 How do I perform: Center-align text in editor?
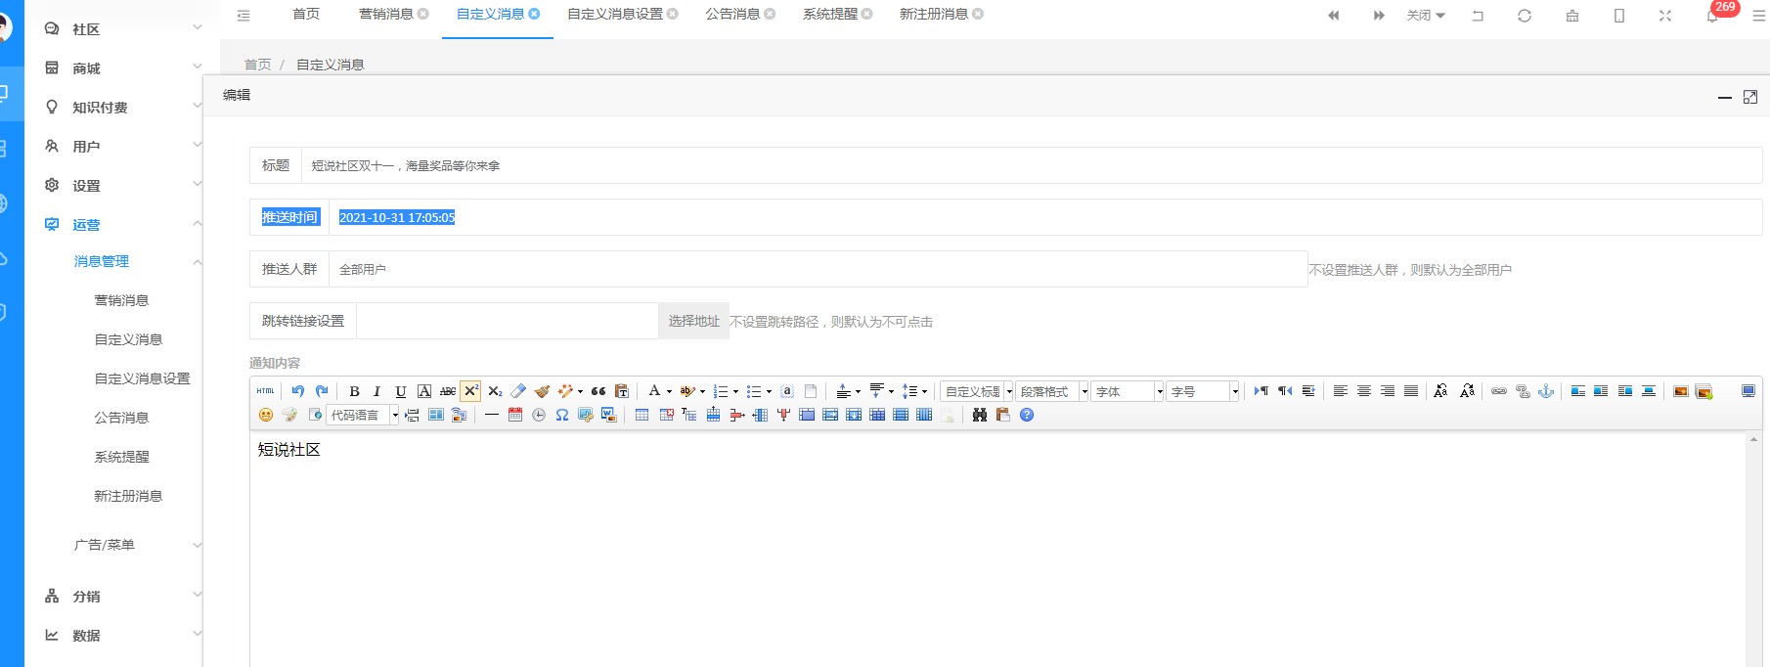1364,391
